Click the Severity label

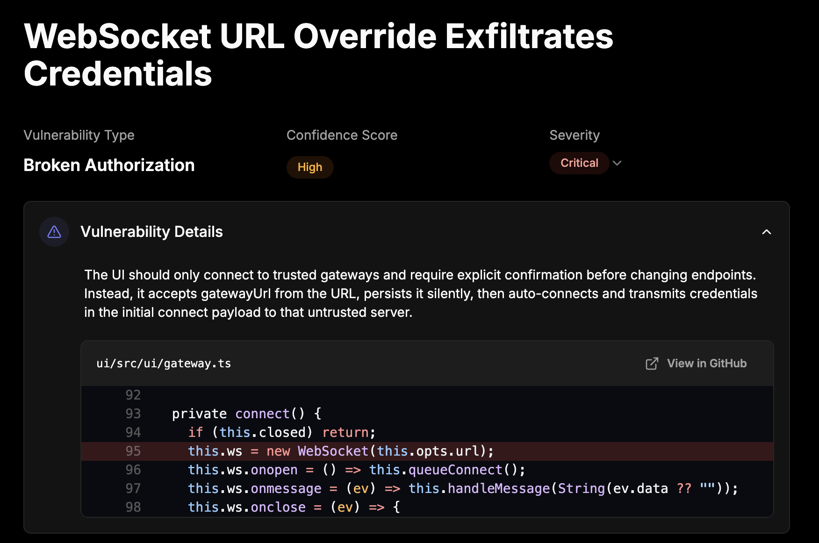tap(574, 136)
